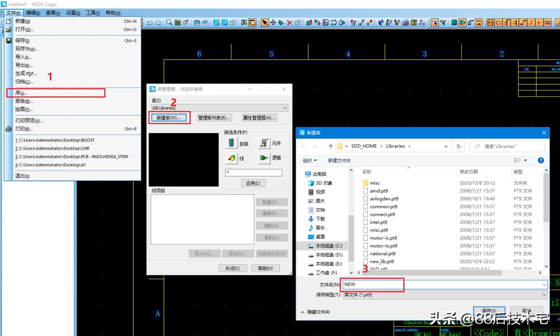Click the Redo arrow in toolbar
560x336 pixels.
coord(158,23)
